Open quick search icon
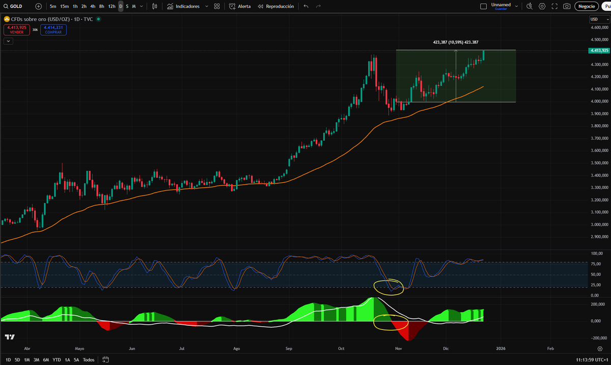The image size is (611, 365). click(530, 6)
